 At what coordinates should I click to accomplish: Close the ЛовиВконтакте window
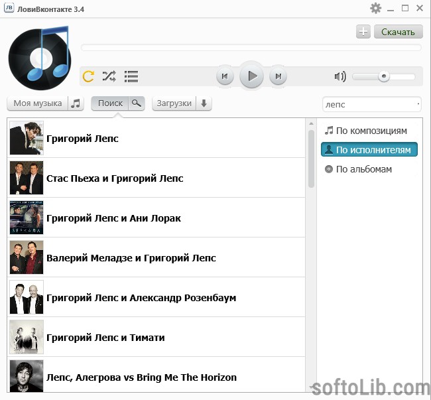[x=420, y=8]
